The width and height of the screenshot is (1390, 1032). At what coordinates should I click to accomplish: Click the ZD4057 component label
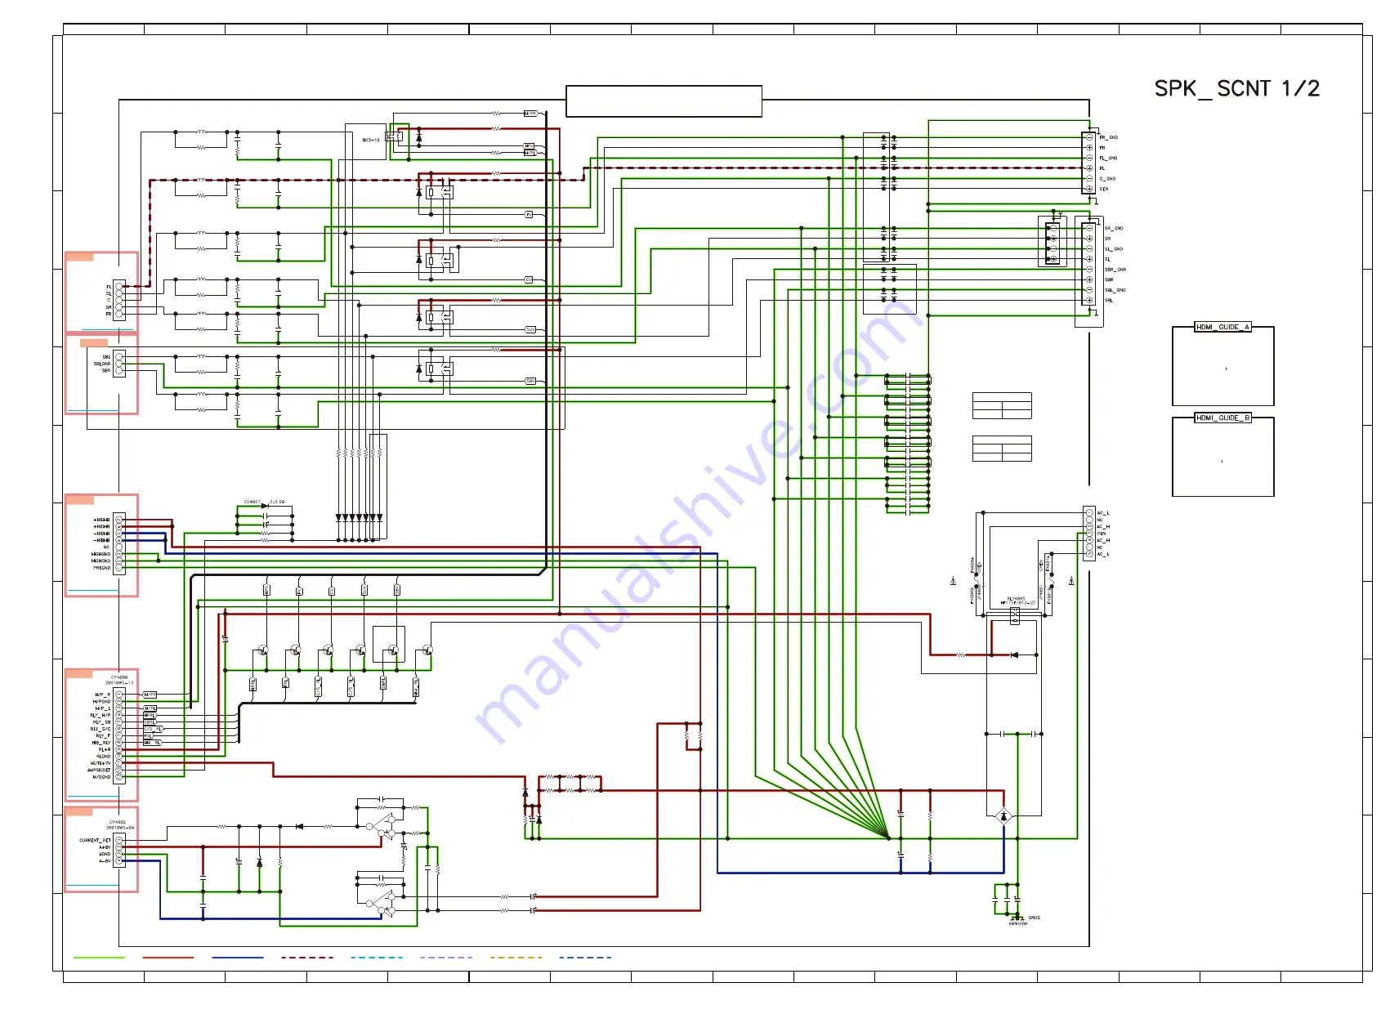pos(252,502)
